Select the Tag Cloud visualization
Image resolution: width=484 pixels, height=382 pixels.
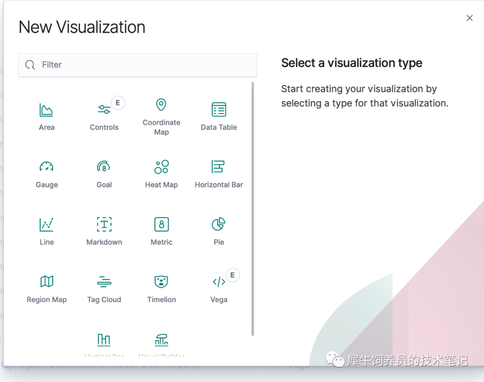coord(104,289)
